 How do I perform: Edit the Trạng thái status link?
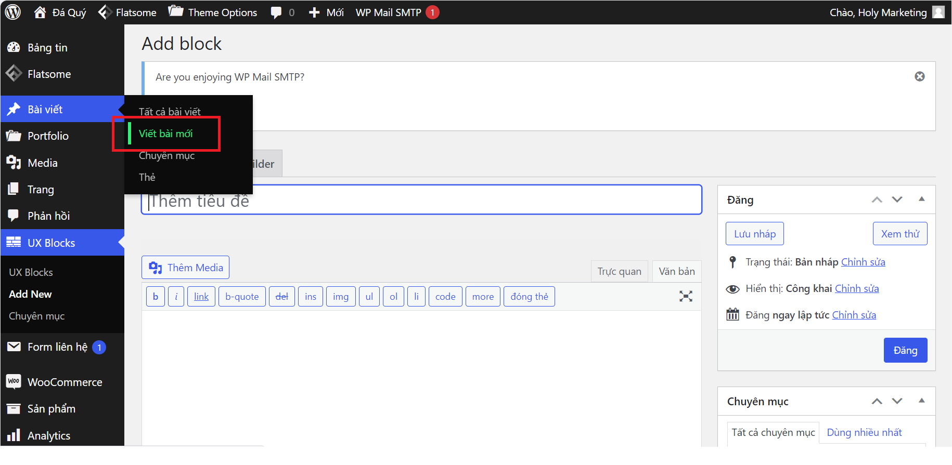pyautogui.click(x=863, y=262)
